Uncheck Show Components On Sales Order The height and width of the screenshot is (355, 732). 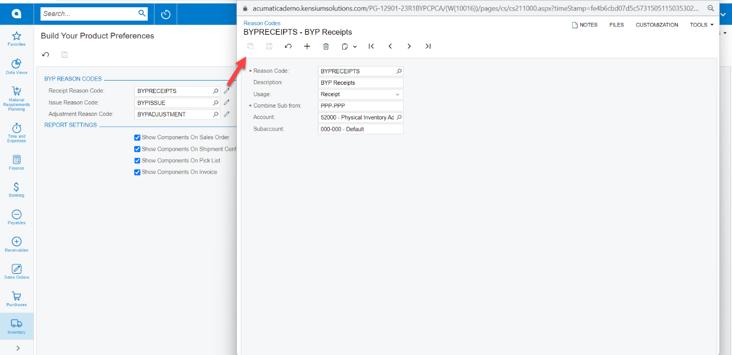click(x=137, y=137)
